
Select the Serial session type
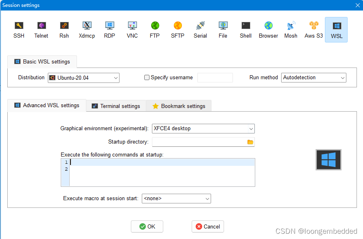200,30
